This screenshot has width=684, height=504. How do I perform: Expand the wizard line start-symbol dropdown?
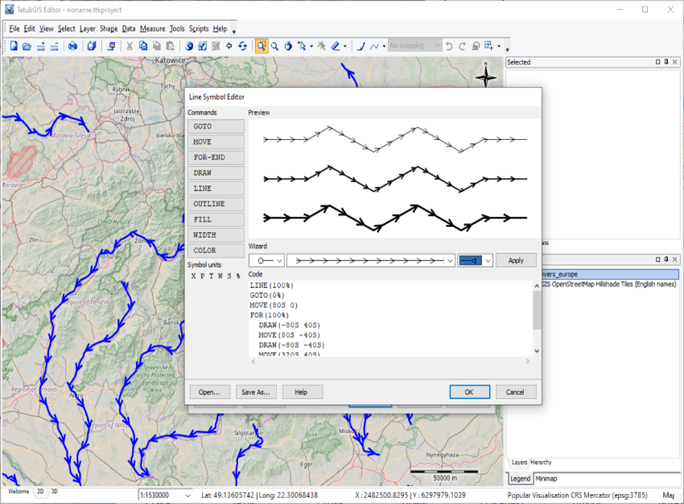(x=279, y=260)
